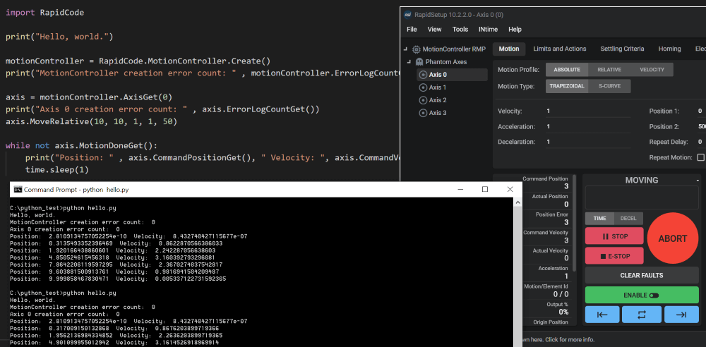Screen dimensions: 706x347
Task: Click the Command Position value
Action: 566,186
